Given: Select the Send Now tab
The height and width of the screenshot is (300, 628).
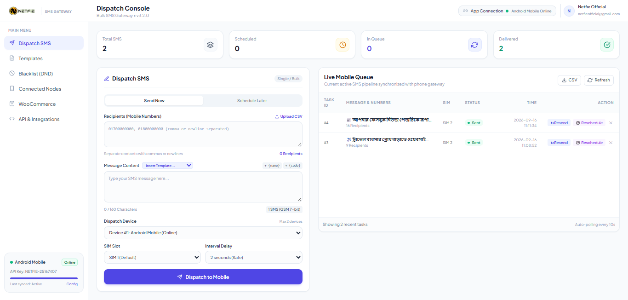Looking at the screenshot, I should point(154,101).
